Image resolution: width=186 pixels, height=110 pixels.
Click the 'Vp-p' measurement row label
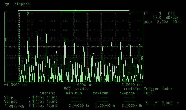pyautogui.click(x=9, y=97)
